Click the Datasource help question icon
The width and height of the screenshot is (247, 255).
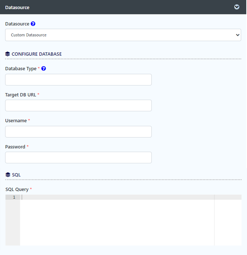tap(33, 24)
